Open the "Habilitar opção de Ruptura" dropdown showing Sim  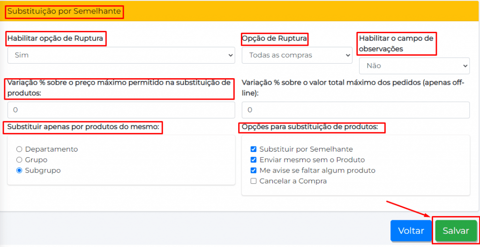[x=121, y=55]
